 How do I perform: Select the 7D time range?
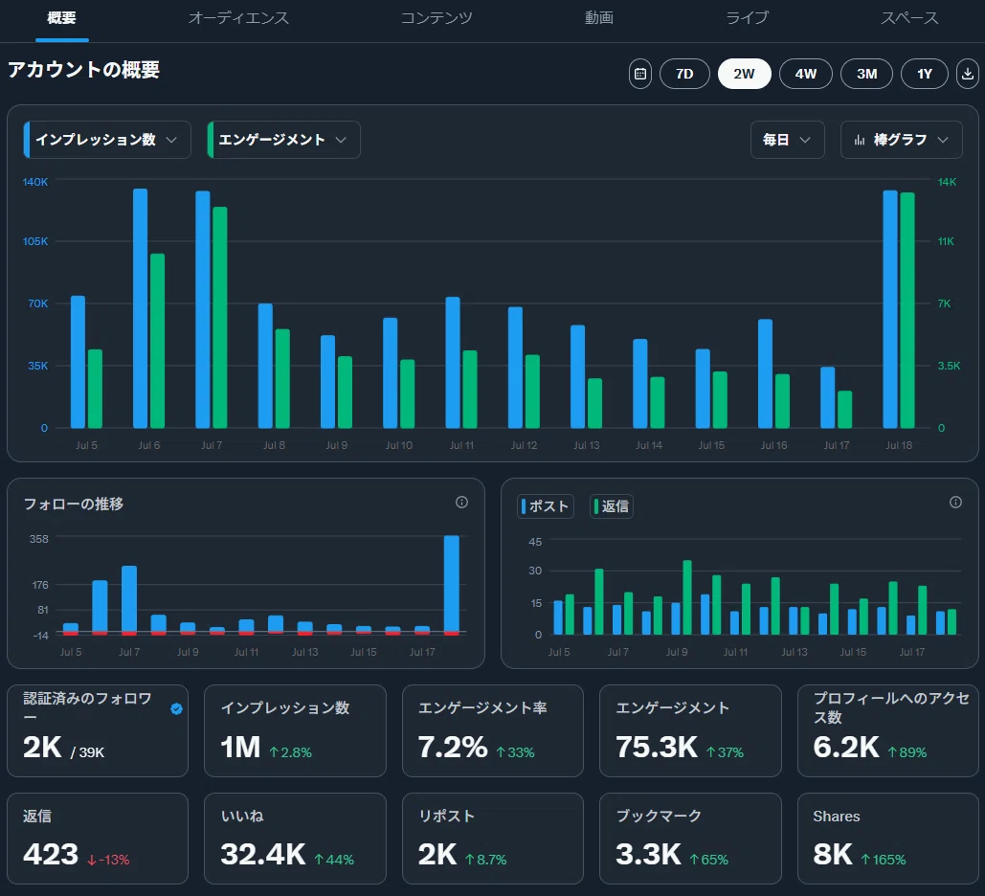684,74
